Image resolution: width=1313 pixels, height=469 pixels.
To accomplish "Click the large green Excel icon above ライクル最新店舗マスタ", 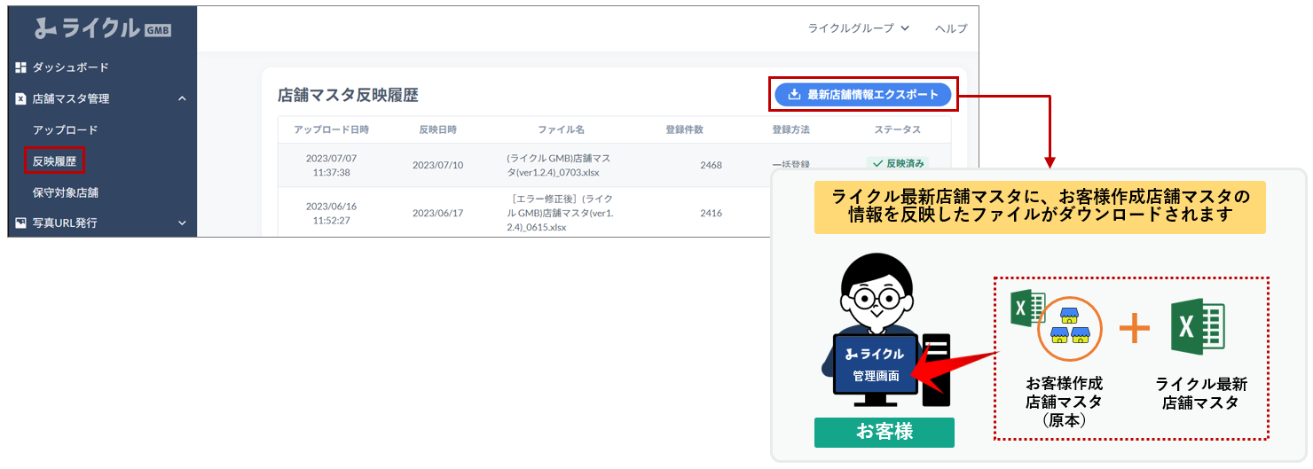I will coord(1197,327).
